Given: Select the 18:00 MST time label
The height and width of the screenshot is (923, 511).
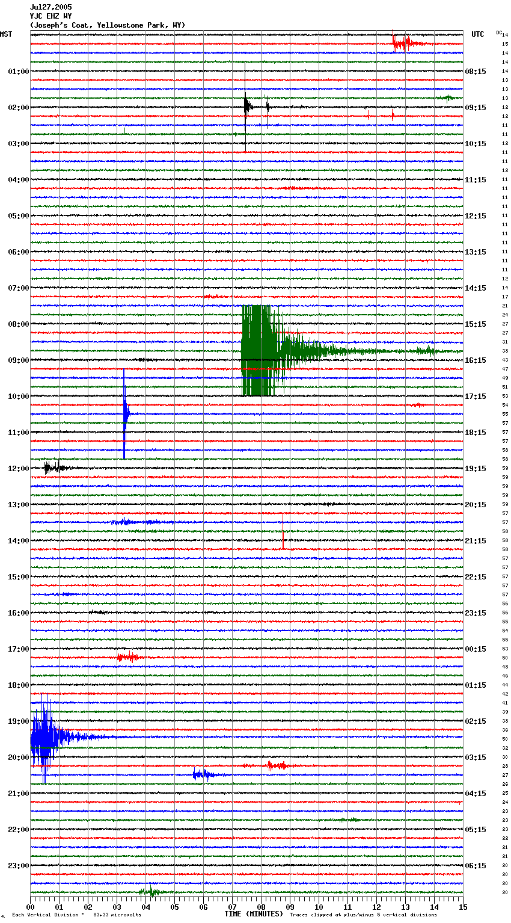Looking at the screenshot, I should [x=19, y=685].
